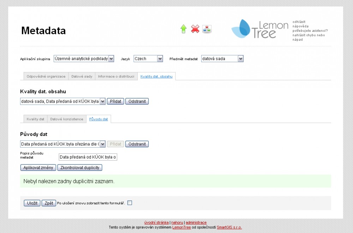Open the Datové sady tab

(x=82, y=76)
